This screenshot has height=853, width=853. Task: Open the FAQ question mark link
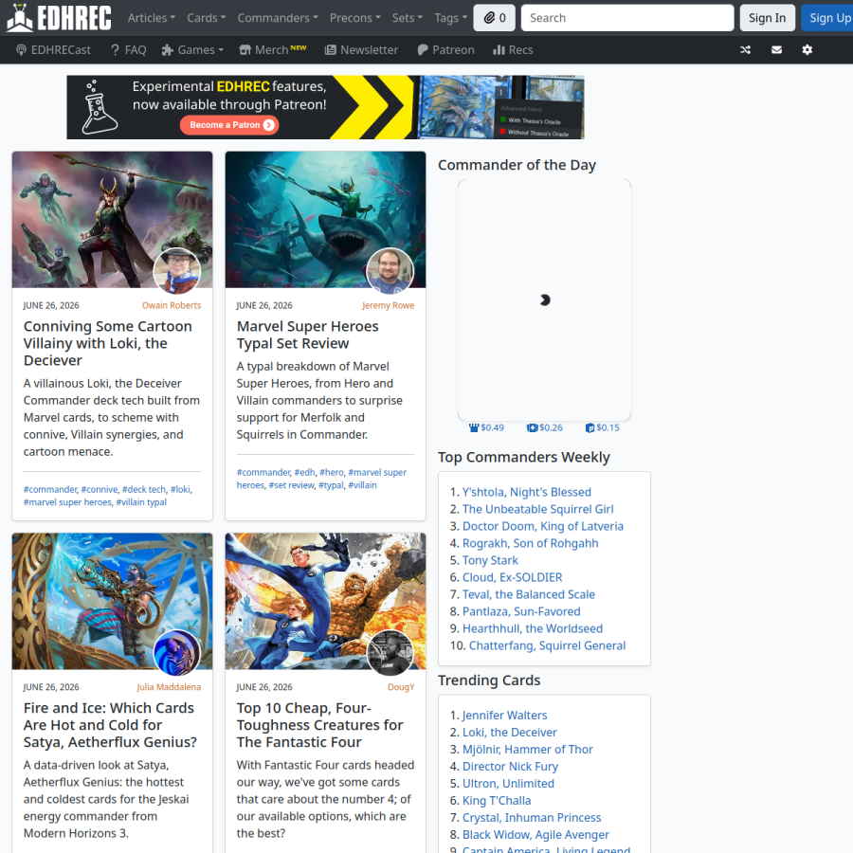click(x=128, y=49)
